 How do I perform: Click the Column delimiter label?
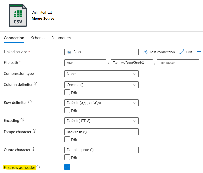click(x=18, y=85)
